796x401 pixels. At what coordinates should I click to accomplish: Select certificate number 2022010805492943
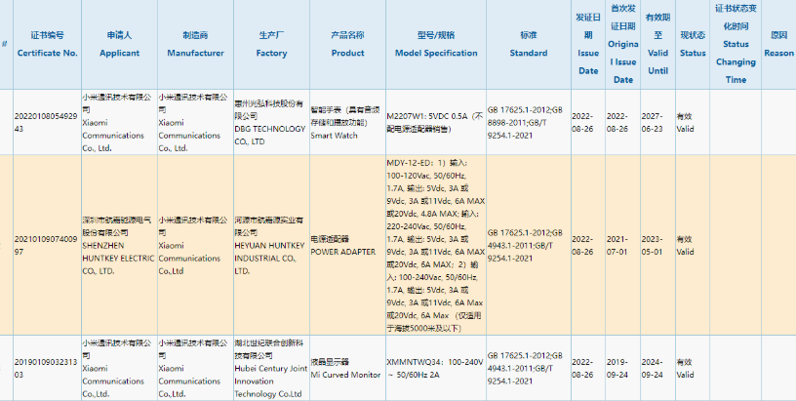(47, 122)
